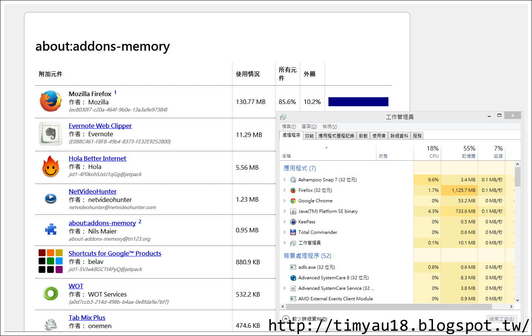
Task: Click the Mozilla Firefox addon logo icon
Action: [x=51, y=101]
